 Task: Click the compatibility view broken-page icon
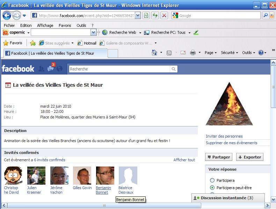(x=146, y=16)
